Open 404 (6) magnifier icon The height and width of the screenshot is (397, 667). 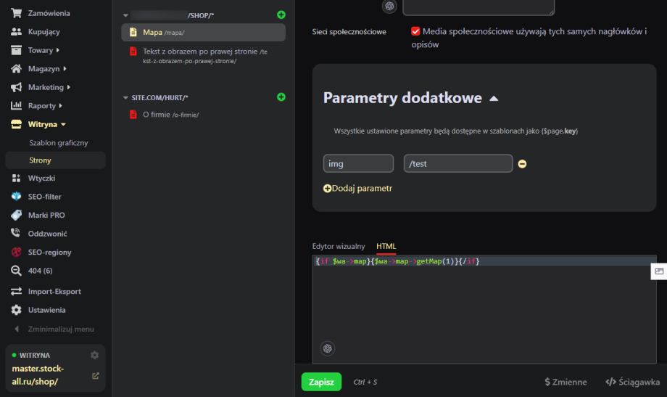coord(16,271)
